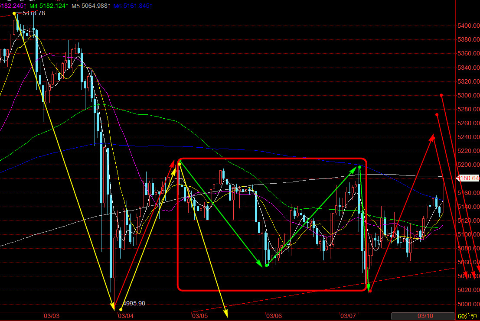Viewport: 480px width, 321px height.
Task: Select yellow dot near the 4995.98 low
Action: point(121,309)
